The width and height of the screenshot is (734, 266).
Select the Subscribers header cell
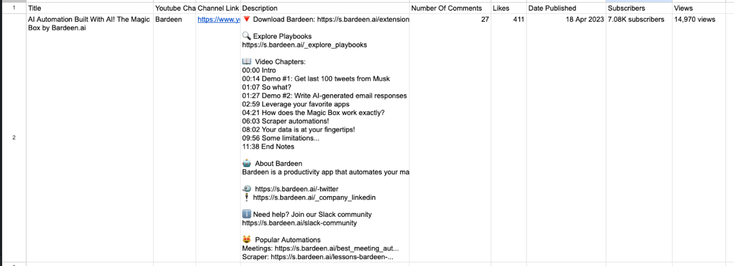[639, 8]
